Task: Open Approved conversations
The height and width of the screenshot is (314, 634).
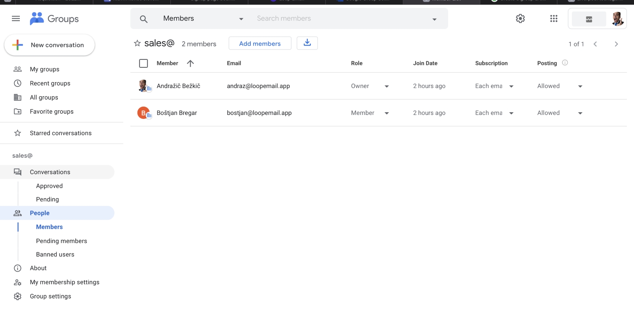Action: [x=49, y=186]
